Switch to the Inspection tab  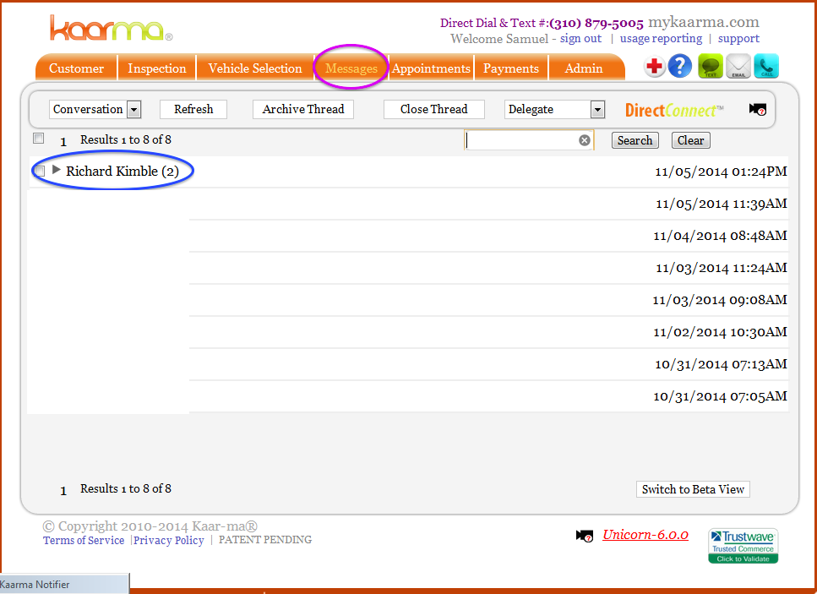(x=157, y=68)
